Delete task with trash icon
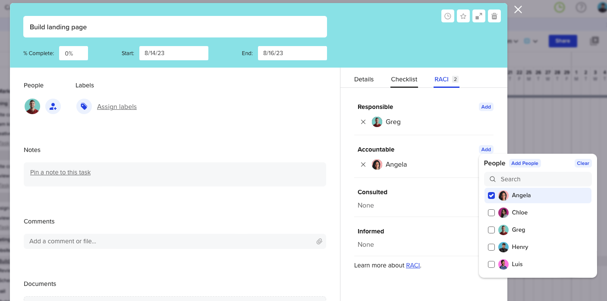The image size is (607, 301). point(494,16)
